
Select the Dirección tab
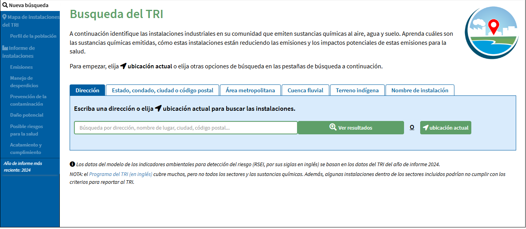click(x=87, y=90)
